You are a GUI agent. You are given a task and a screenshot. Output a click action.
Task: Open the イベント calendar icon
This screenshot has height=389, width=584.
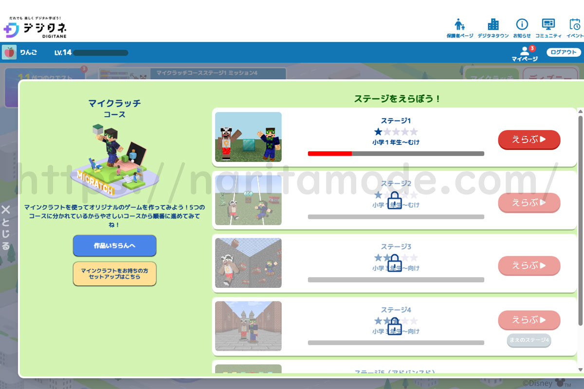coord(575,25)
